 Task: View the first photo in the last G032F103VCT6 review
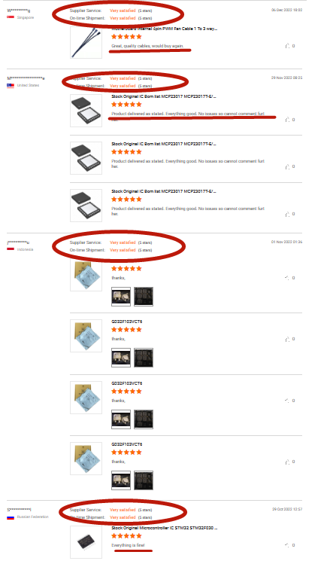(x=121, y=480)
